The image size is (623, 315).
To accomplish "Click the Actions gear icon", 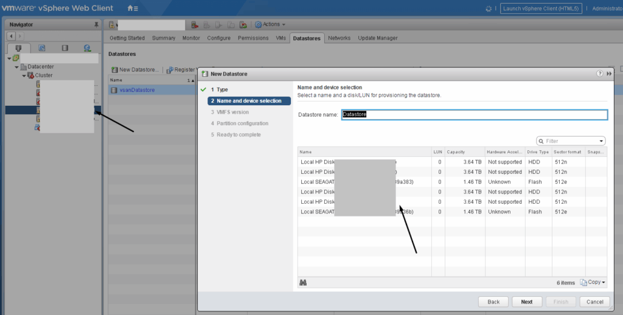I will tap(258, 24).
